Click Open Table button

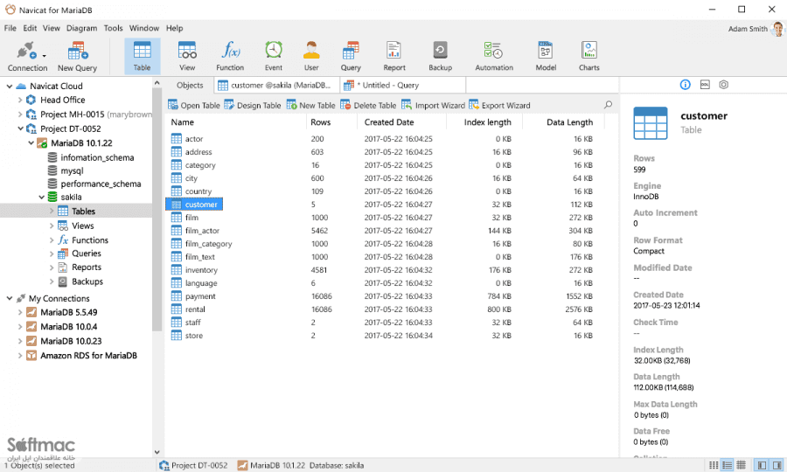(194, 105)
